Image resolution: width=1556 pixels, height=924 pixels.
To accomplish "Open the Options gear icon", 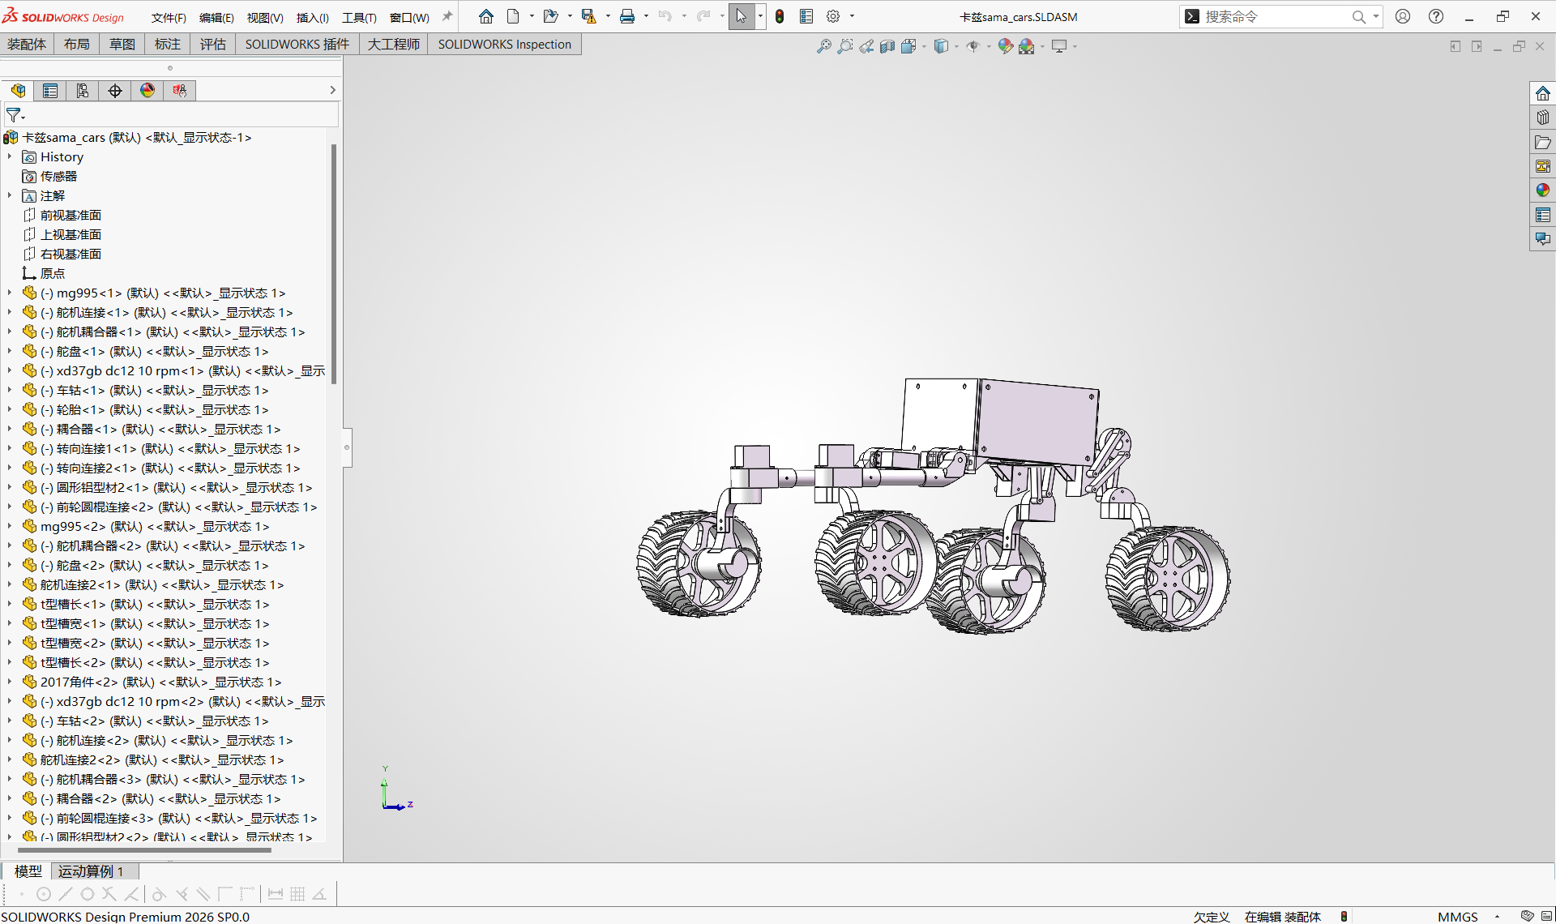I will pyautogui.click(x=833, y=16).
